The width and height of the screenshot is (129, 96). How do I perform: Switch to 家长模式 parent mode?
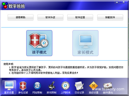pyautogui.click(x=85, y=43)
